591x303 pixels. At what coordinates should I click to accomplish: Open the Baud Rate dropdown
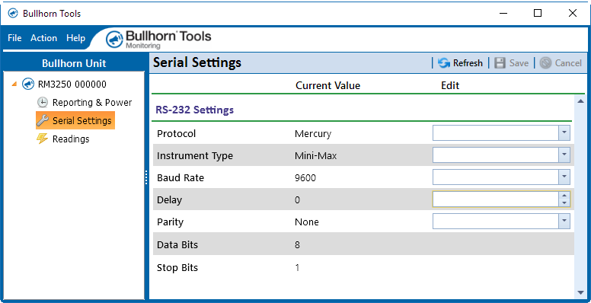coord(564,177)
